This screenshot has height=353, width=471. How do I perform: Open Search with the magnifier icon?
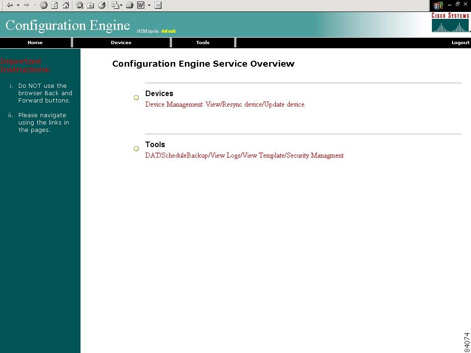[x=80, y=5]
